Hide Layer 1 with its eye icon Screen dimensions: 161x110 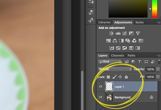coord(101,86)
